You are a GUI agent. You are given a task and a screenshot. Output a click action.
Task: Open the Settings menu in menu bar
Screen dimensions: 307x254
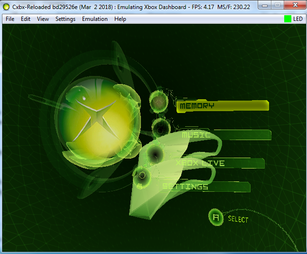tap(65, 19)
